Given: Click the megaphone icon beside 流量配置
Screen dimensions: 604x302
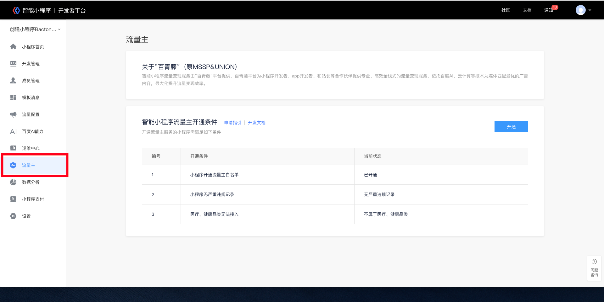Looking at the screenshot, I should [13, 114].
